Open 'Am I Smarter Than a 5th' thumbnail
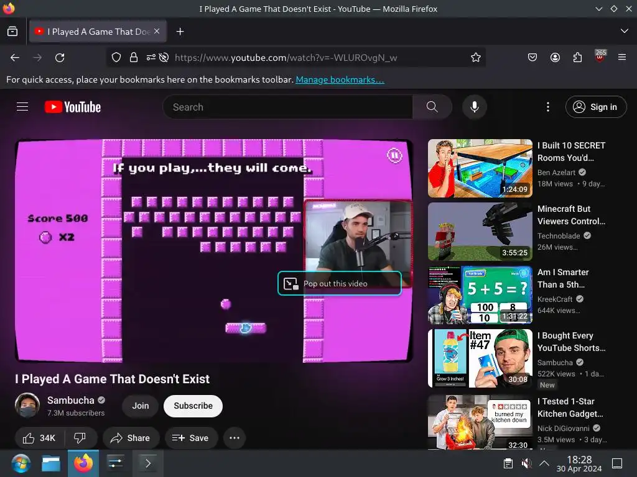This screenshot has height=477, width=637. point(480,295)
